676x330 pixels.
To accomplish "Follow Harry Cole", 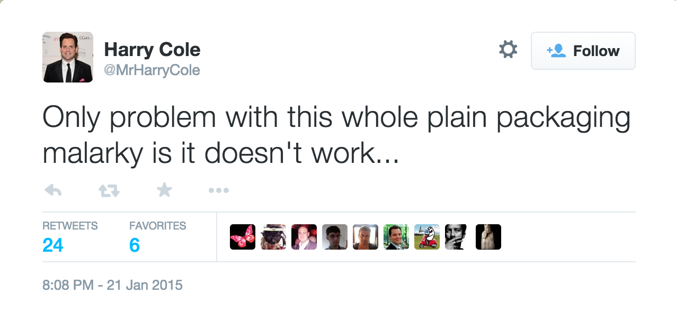I will [583, 51].
